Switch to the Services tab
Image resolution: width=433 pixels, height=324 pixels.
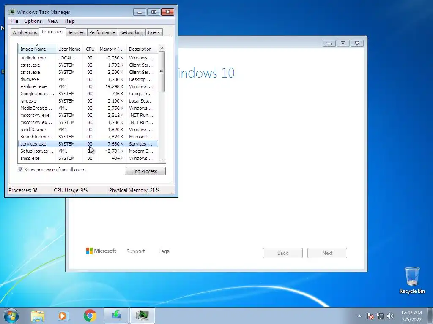pos(76,32)
